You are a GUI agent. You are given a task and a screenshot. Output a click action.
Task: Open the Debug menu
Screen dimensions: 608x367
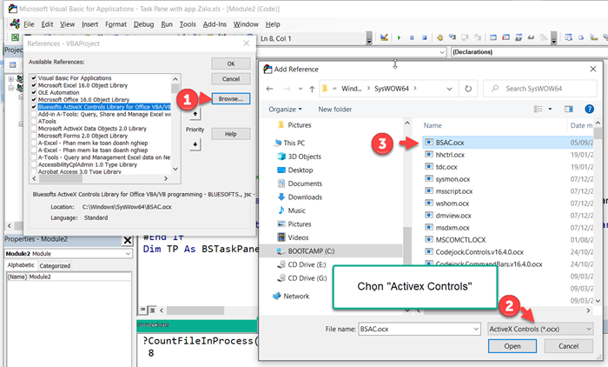[143, 24]
